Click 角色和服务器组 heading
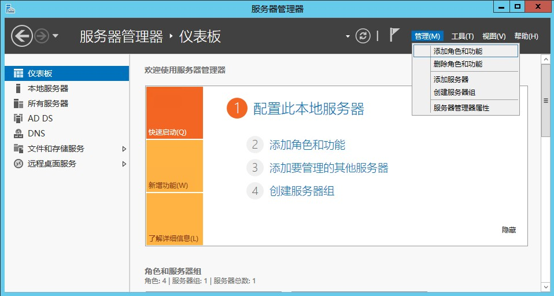The height and width of the screenshot is (296, 554). pyautogui.click(x=173, y=271)
